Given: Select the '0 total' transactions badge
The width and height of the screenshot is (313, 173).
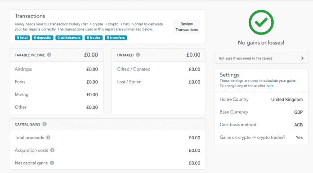Looking at the screenshot, I should 22,37.
